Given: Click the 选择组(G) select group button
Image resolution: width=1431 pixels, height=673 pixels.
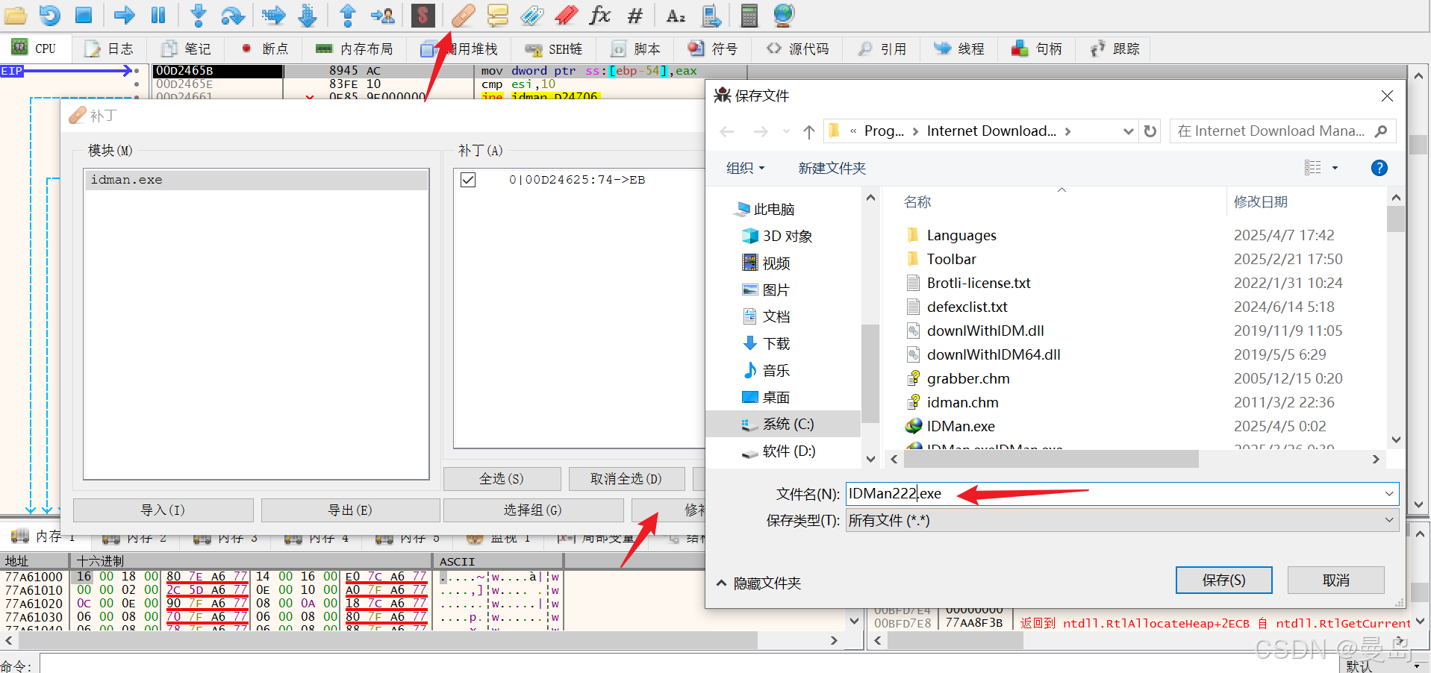Looking at the screenshot, I should coord(532,510).
